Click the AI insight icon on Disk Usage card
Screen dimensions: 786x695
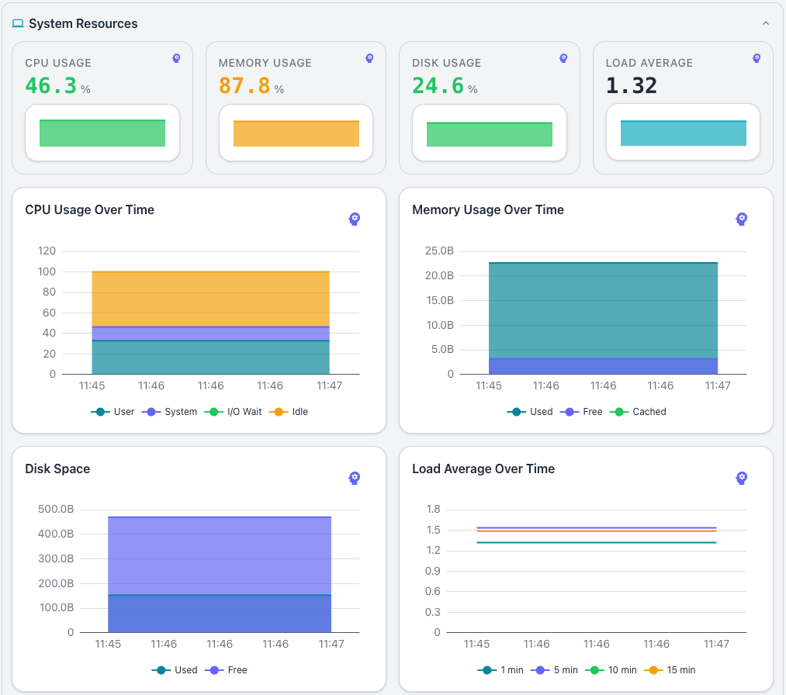coord(563,58)
